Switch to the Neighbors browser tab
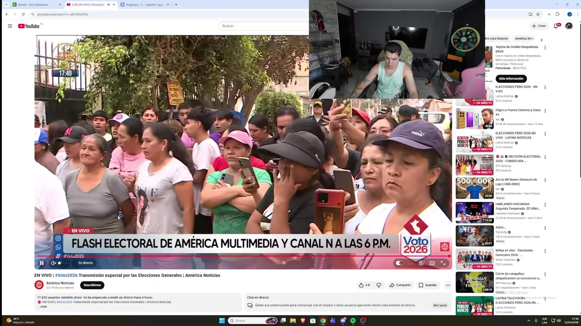The image size is (581, 326). coord(144,5)
